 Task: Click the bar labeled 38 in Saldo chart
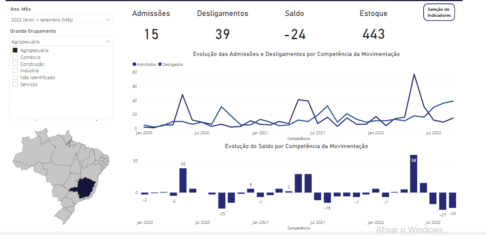[x=183, y=180]
